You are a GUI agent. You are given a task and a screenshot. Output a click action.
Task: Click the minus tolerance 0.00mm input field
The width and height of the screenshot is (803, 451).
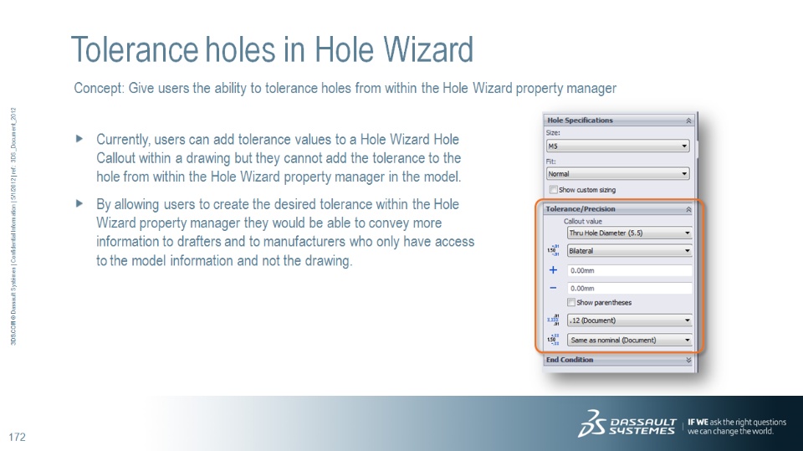(x=629, y=289)
